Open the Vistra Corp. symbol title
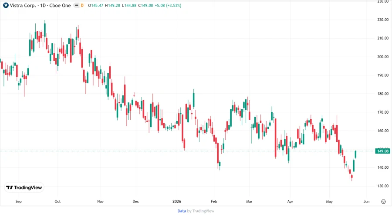Image resolution: width=392 pixels, height=216 pixels. (40, 5)
